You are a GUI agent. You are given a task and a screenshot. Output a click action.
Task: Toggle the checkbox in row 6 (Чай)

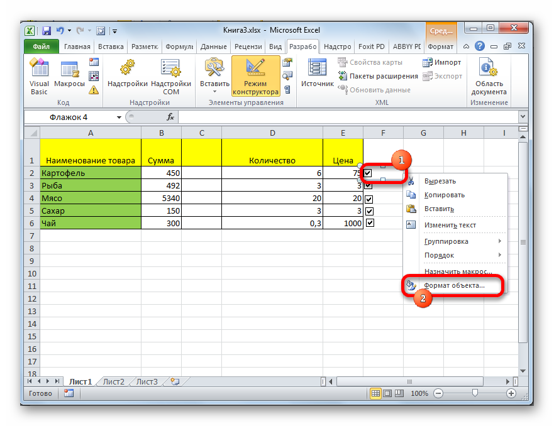(370, 223)
